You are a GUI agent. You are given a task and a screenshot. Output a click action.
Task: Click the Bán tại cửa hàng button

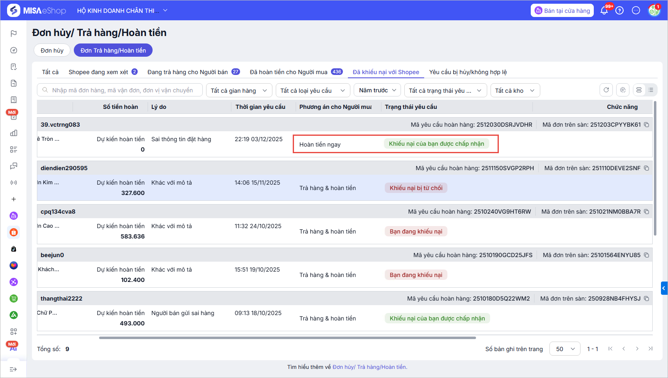point(562,11)
